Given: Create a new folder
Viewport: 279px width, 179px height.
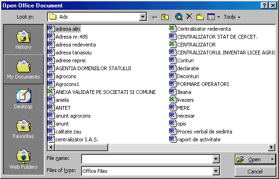Looking at the screenshot, I should tap(200, 17).
